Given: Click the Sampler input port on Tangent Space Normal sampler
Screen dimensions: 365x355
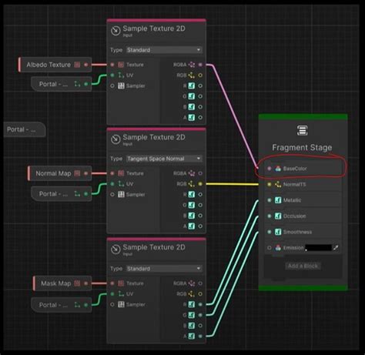Looking at the screenshot, I should pos(112,195).
